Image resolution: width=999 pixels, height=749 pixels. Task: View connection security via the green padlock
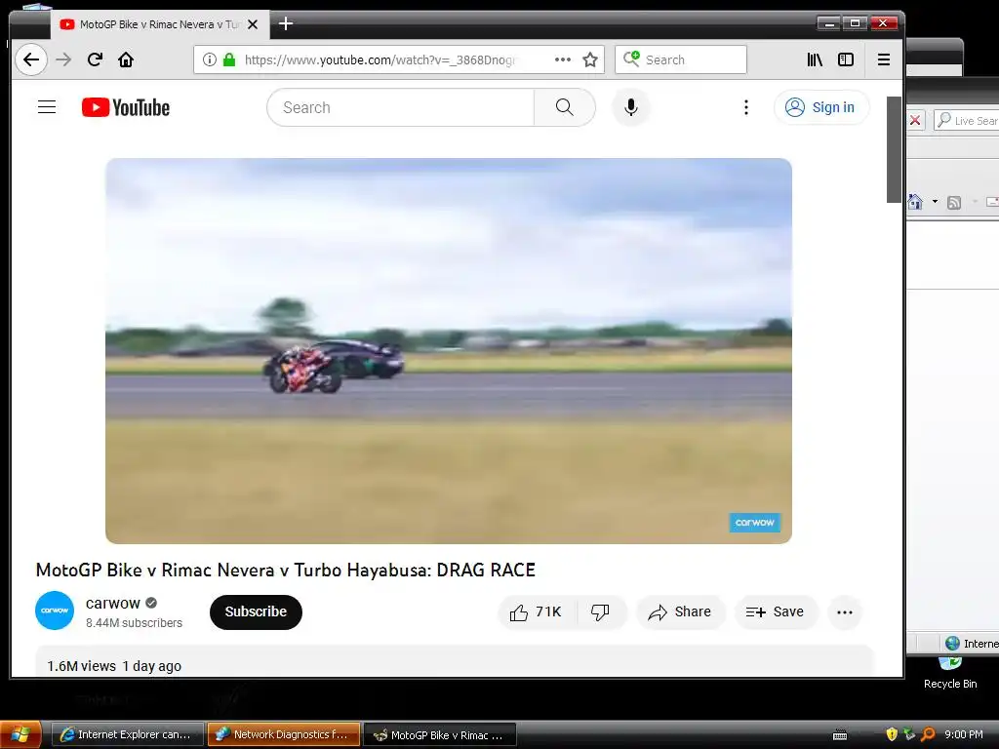click(229, 59)
